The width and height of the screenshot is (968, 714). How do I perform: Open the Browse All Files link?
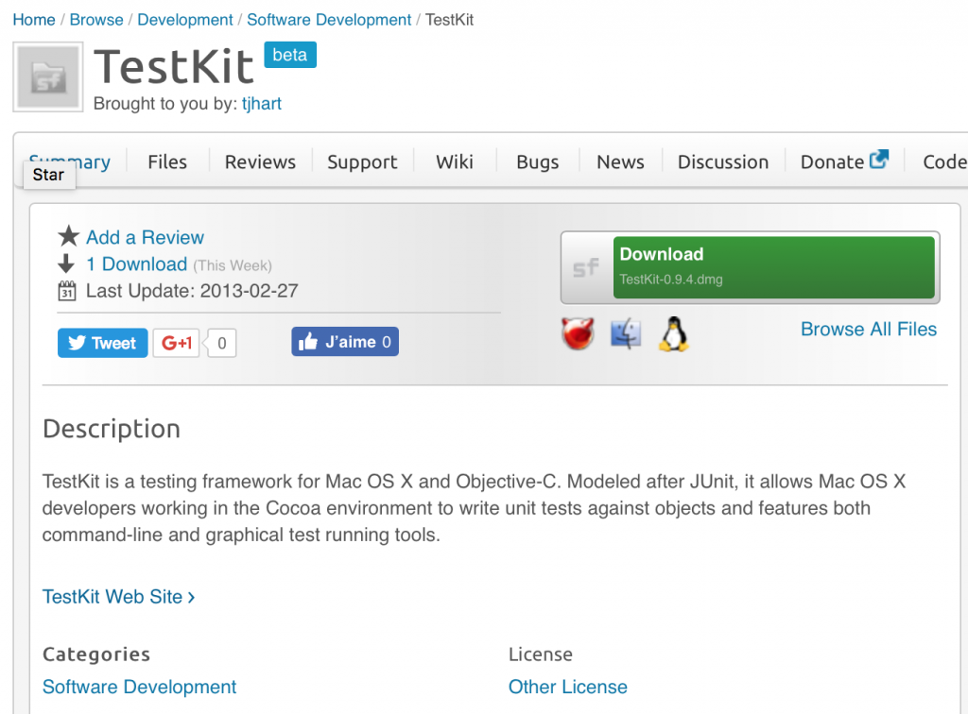pyautogui.click(x=869, y=330)
